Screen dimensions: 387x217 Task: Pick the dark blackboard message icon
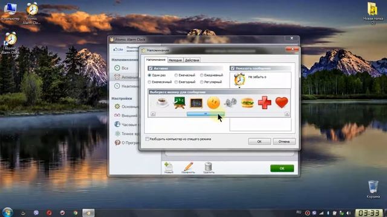point(196,103)
